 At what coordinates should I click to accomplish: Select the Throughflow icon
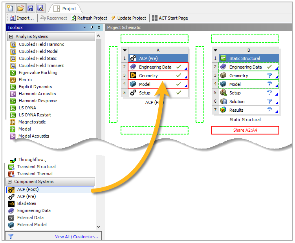pyautogui.click(x=13, y=160)
